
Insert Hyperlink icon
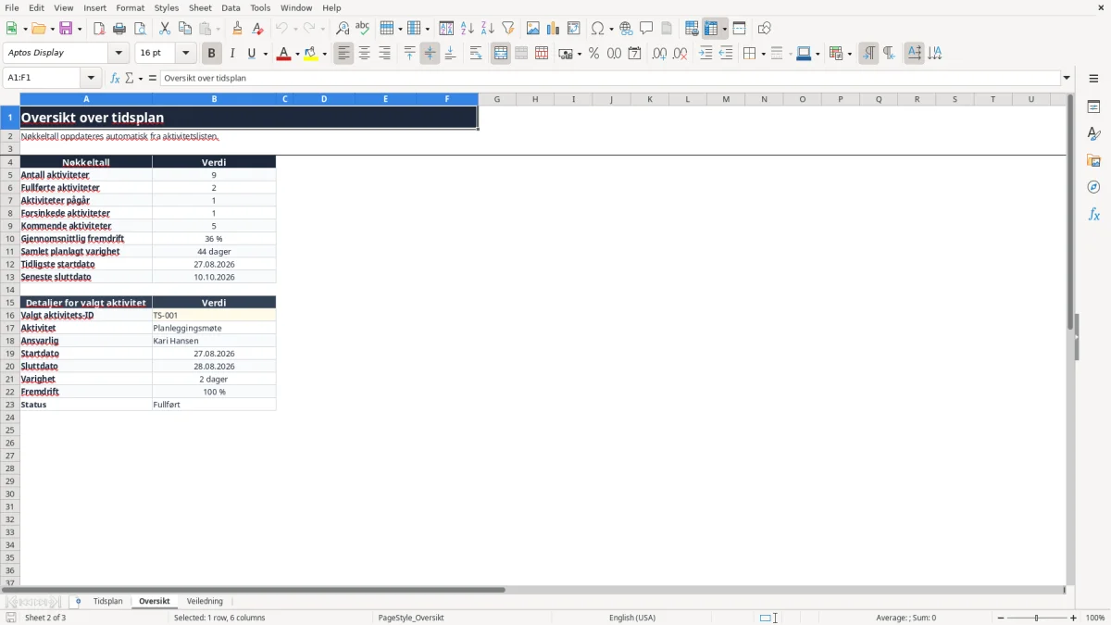click(x=626, y=29)
